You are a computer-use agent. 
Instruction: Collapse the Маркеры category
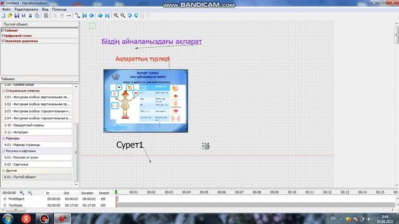click(4, 138)
